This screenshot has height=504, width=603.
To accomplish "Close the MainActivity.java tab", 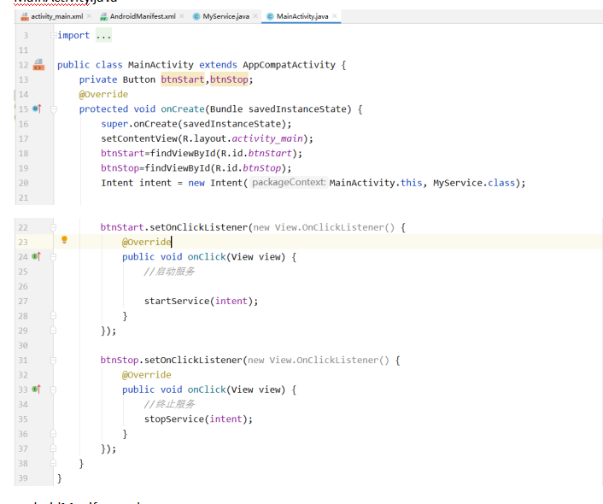I will point(335,15).
